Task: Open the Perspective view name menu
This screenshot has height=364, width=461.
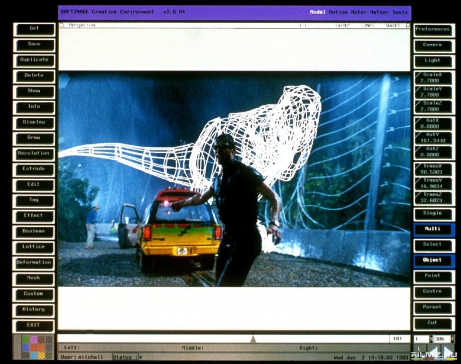Action: pyautogui.click(x=82, y=25)
